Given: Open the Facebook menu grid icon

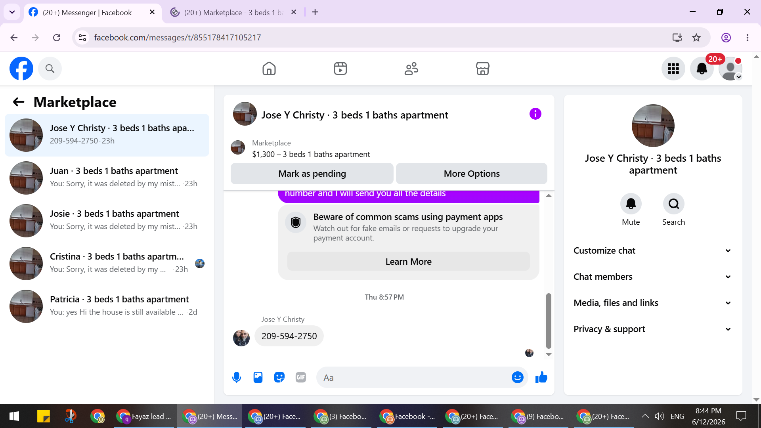Looking at the screenshot, I should pyautogui.click(x=673, y=69).
